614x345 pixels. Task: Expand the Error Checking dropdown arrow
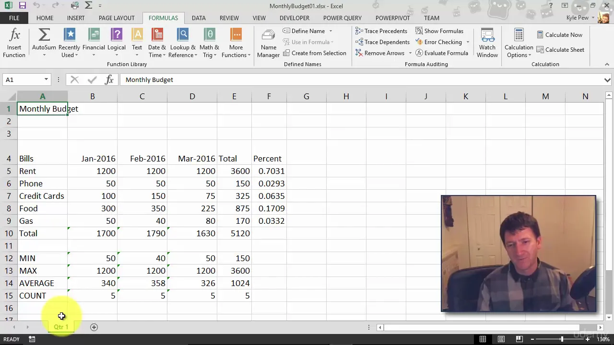(468, 42)
